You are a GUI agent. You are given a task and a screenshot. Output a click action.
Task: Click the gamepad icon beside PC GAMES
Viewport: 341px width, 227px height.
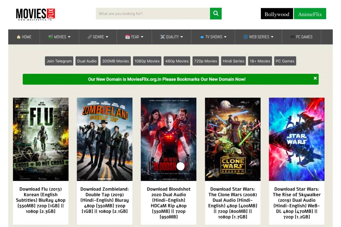[292, 37]
